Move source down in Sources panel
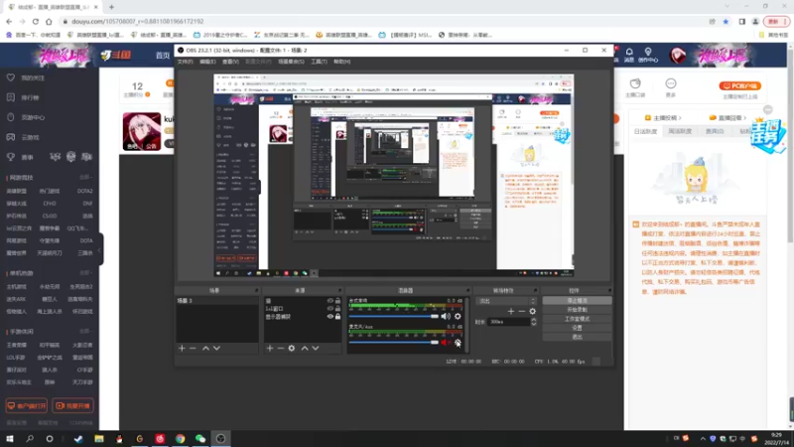 point(316,349)
